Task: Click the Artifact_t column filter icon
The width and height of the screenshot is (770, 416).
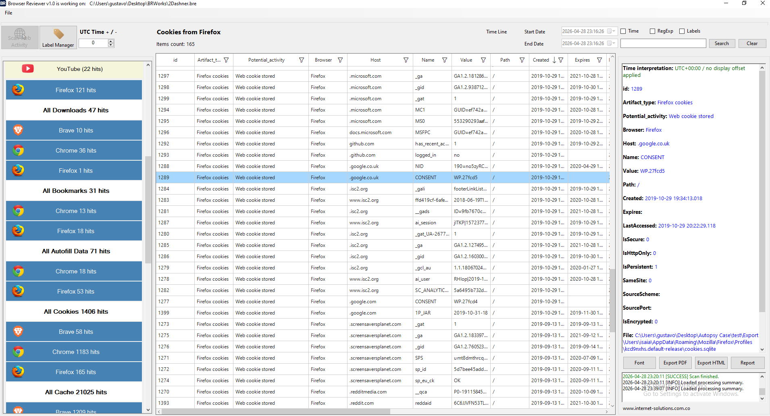Action: click(x=226, y=60)
